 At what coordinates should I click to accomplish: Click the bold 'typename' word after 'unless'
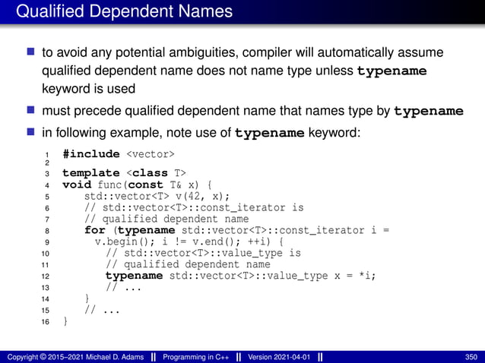(392, 71)
